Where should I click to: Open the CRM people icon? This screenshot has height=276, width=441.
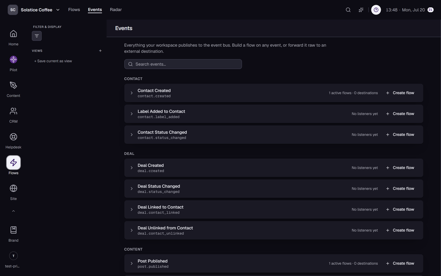(13, 111)
